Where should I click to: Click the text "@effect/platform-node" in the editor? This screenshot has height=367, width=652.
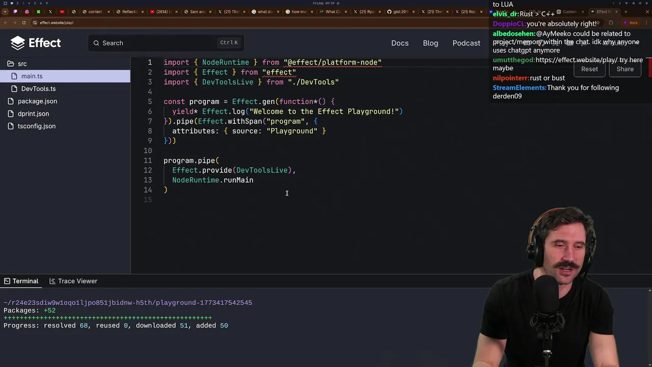point(333,62)
